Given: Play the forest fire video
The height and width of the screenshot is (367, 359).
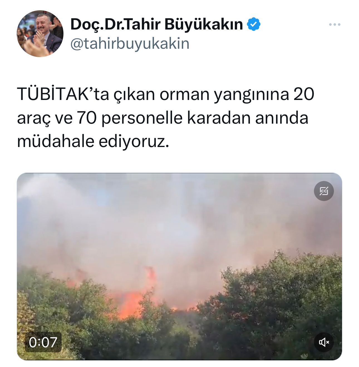Looking at the screenshot, I should (x=179, y=266).
